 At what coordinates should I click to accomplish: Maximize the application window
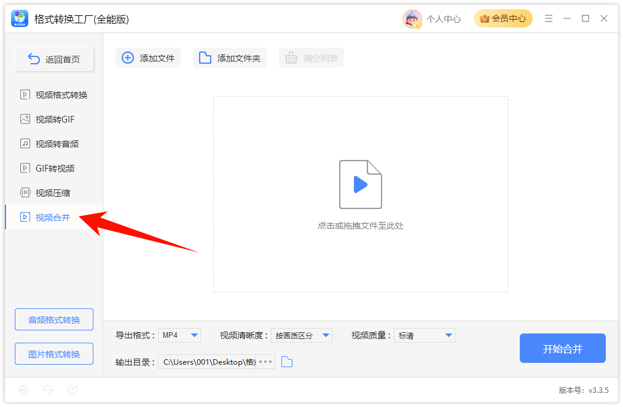pos(586,18)
